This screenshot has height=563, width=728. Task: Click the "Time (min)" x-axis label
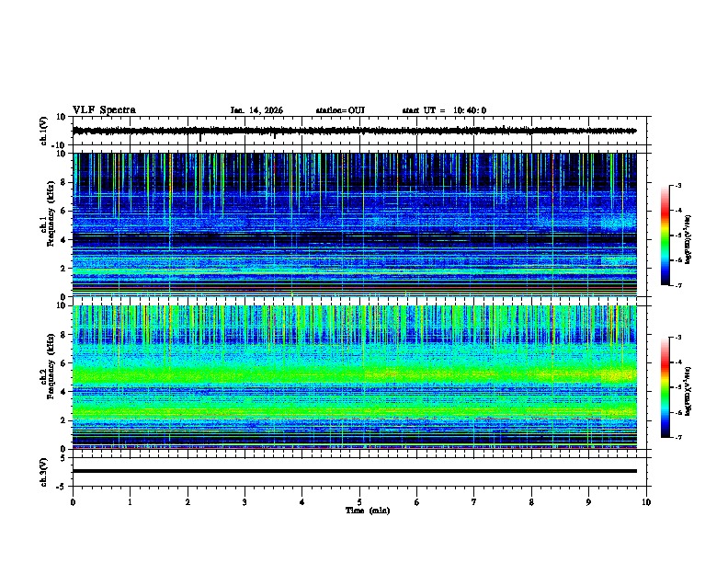(x=368, y=511)
